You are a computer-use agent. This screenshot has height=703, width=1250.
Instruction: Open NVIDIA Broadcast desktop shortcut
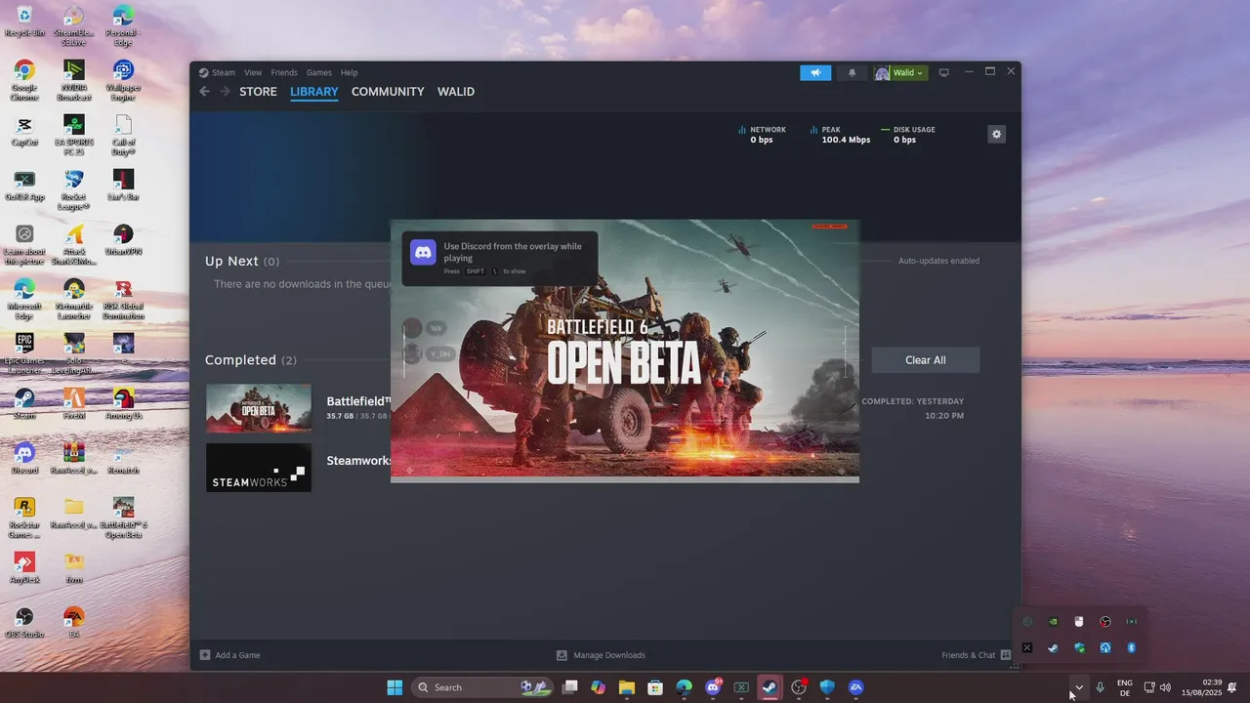[x=73, y=80]
